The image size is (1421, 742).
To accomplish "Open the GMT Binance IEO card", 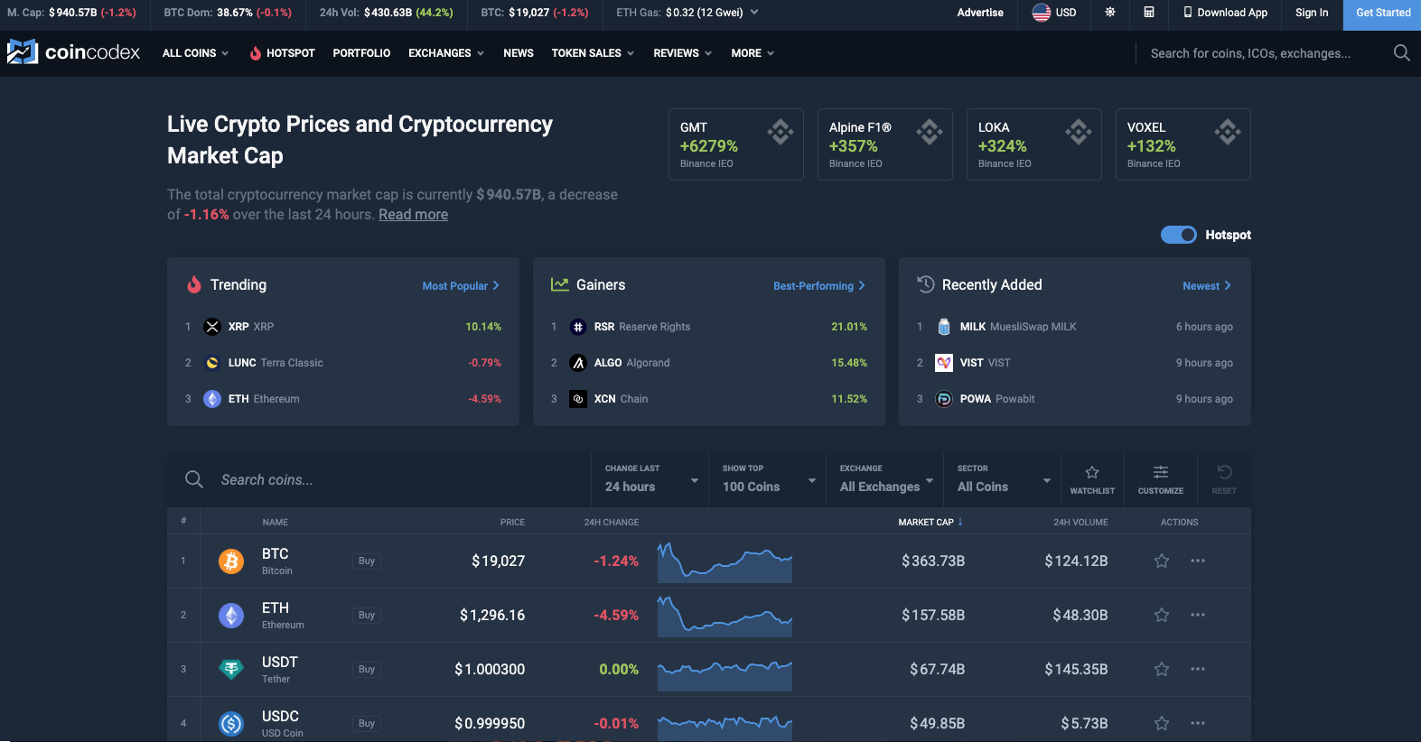I will (736, 144).
